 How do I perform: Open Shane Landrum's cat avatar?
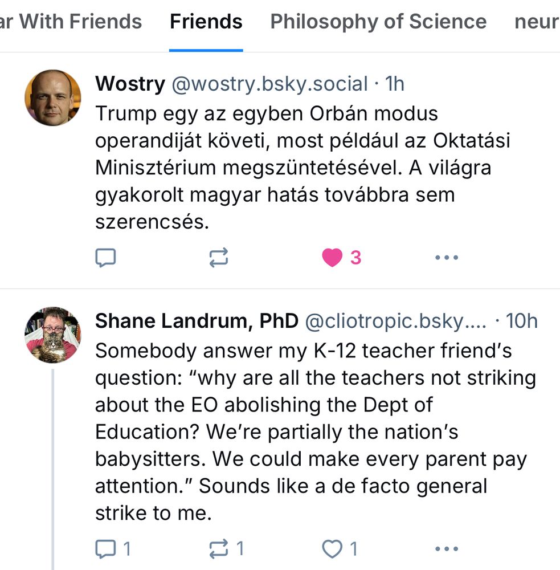[x=52, y=335]
